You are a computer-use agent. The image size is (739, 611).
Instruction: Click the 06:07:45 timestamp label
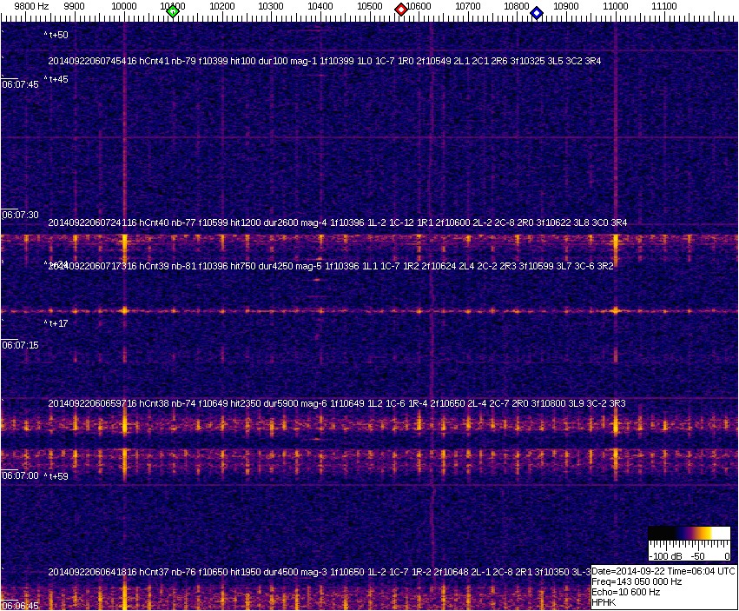pyautogui.click(x=20, y=84)
